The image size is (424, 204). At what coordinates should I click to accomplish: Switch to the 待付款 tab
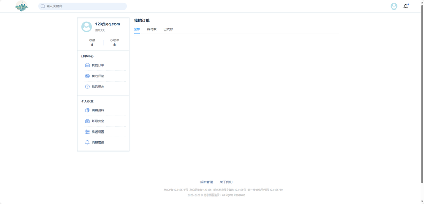(152, 29)
